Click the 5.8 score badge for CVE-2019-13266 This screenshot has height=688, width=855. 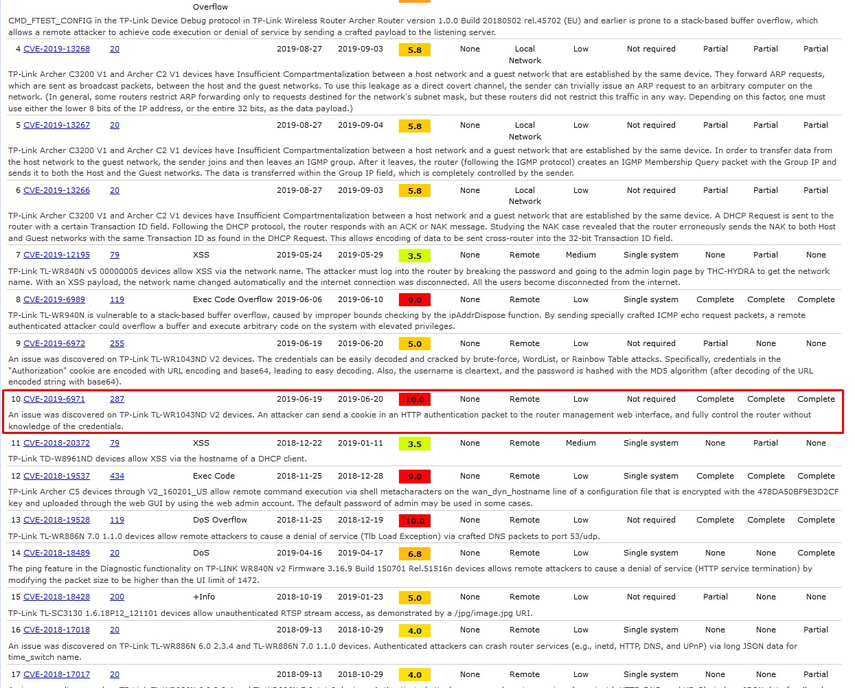tap(415, 191)
